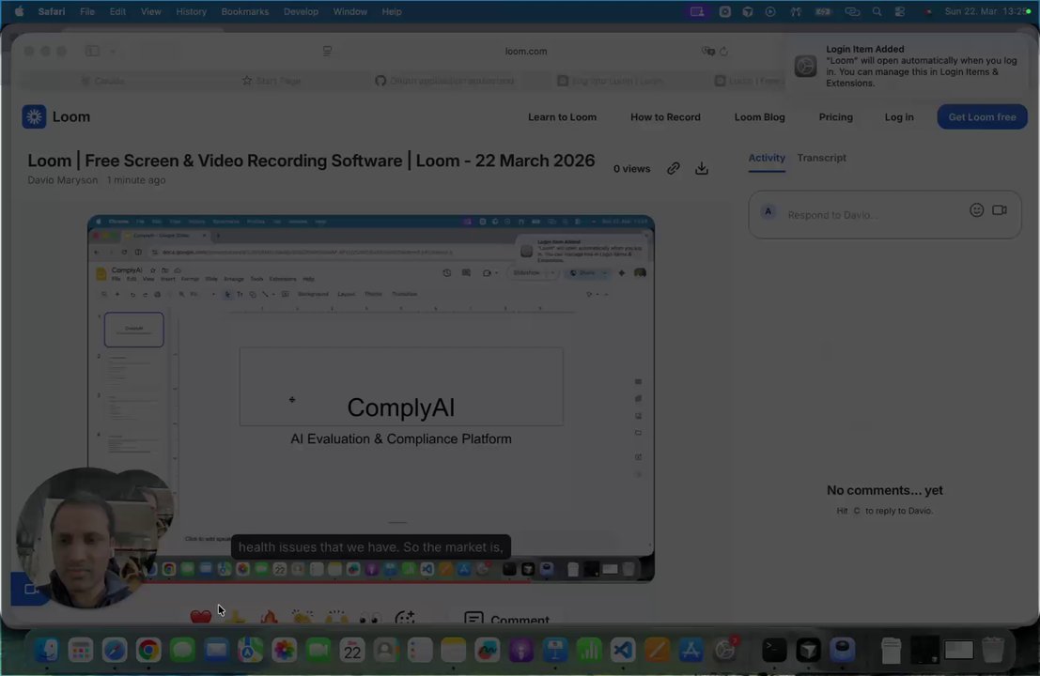Screen dimensions: 1040x676
Task: Open Learn to Loom link
Action: pos(562,116)
